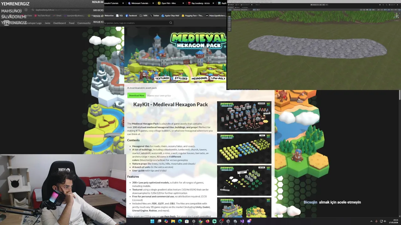Open the NBN bookmarks folder

pyautogui.click(x=143, y=16)
